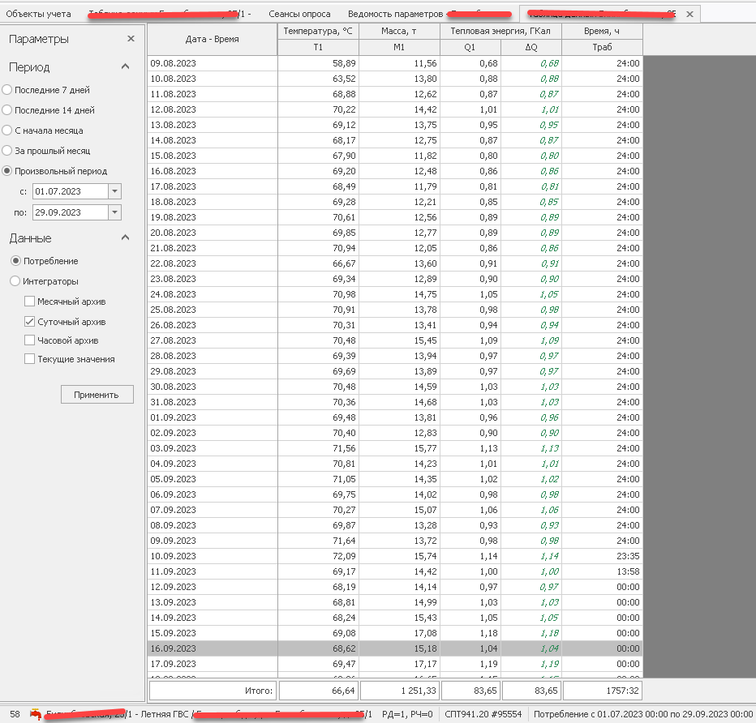Image resolution: width=756 pixels, height=723 pixels.
Task: Select the row dated 19.08.2023
Action: [395, 217]
